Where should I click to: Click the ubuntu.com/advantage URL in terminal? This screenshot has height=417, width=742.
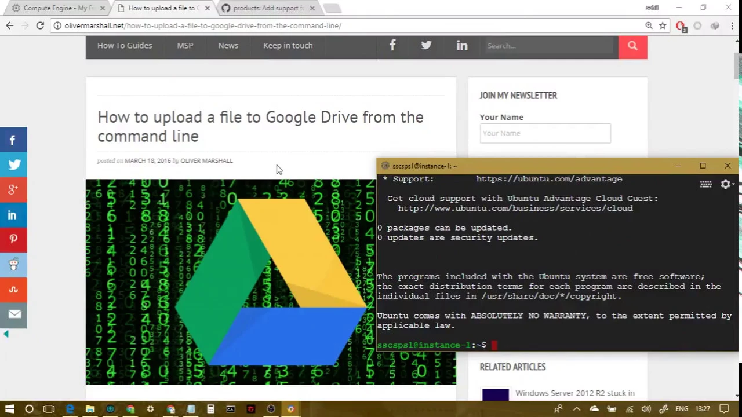pos(549,179)
